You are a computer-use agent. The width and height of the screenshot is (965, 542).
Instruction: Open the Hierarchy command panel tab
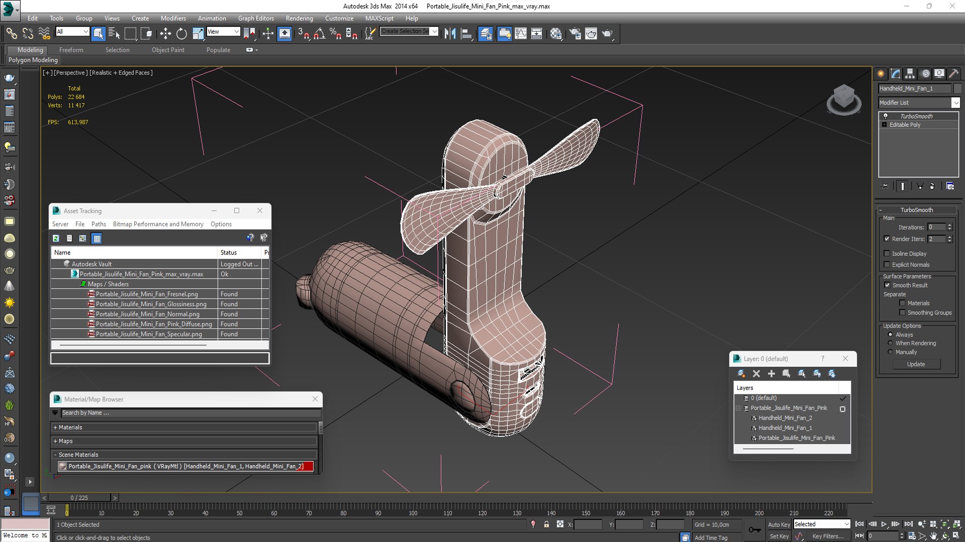(x=910, y=74)
